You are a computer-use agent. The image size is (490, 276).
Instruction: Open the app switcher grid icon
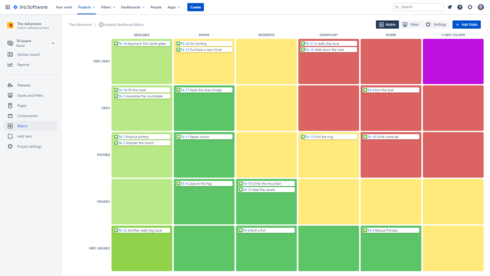click(x=8, y=7)
